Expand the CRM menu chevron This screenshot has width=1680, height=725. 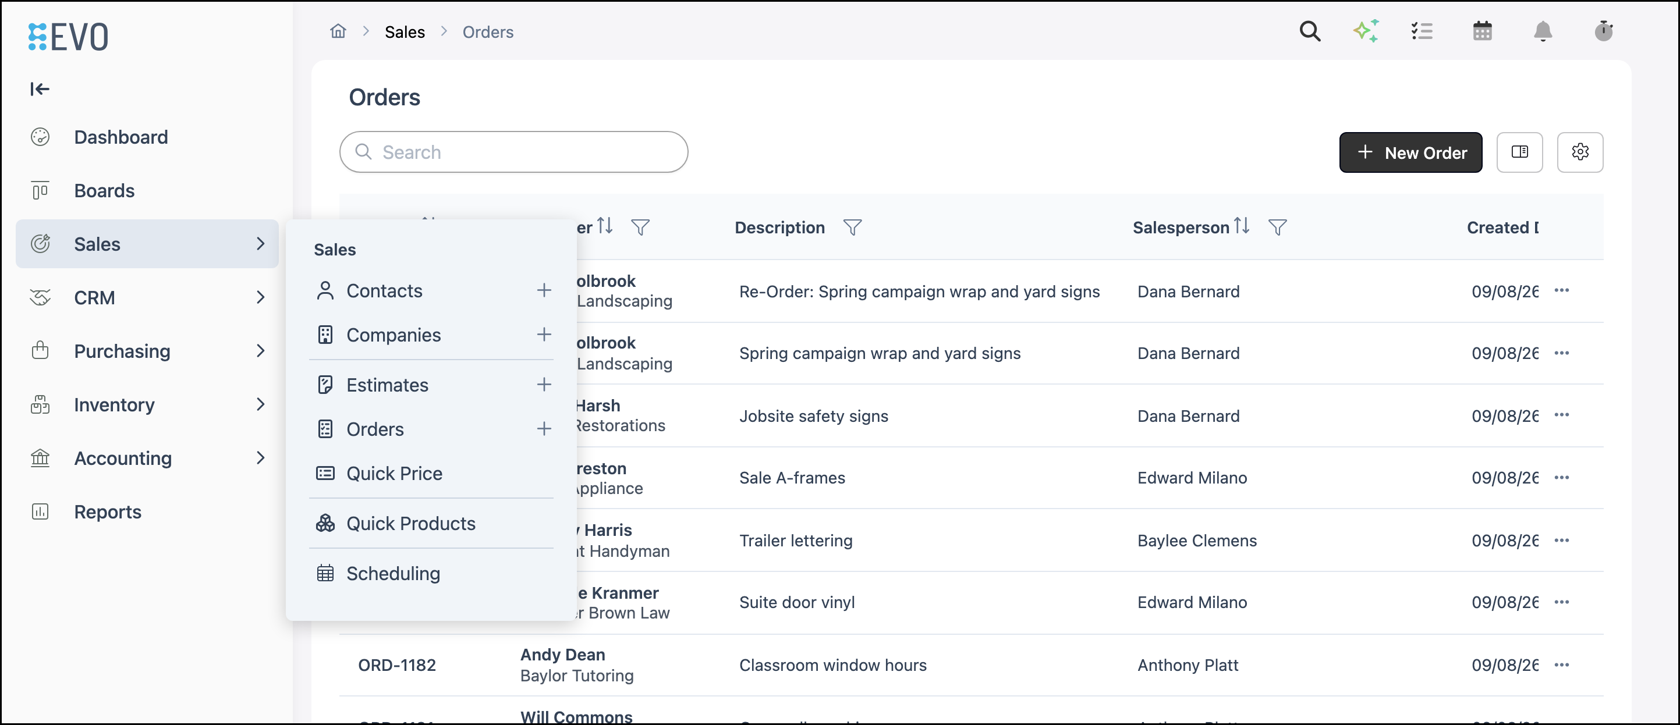(260, 297)
